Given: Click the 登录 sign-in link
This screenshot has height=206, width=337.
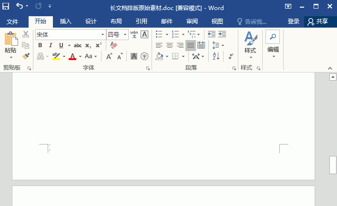Looking at the screenshot, I should click(294, 21).
